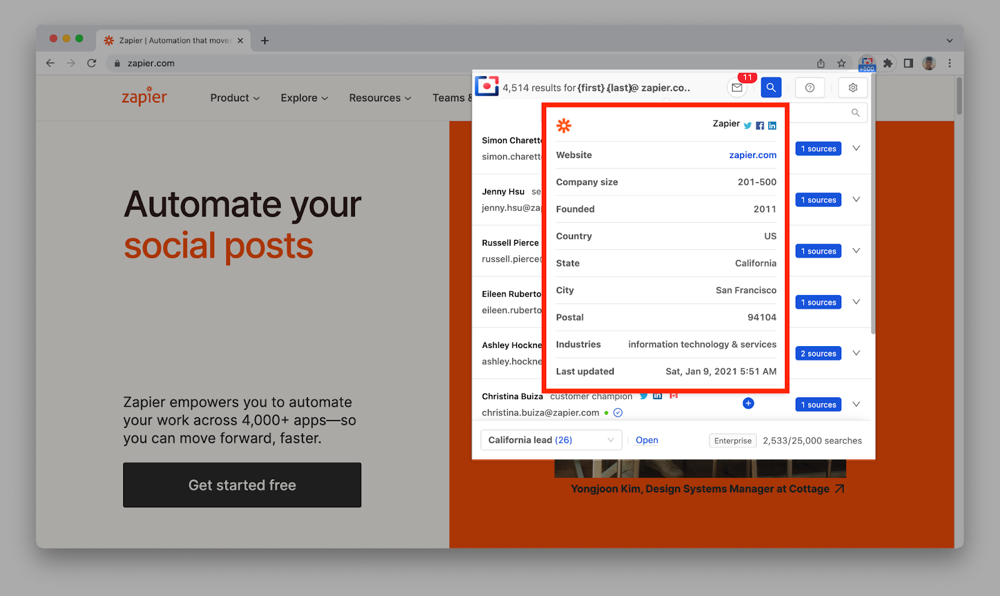
Task: Open the Resources menu on Zapier's navbar
Action: pyautogui.click(x=381, y=98)
